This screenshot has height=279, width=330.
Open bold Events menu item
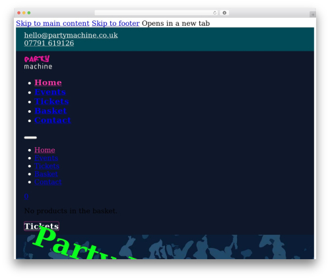(x=50, y=92)
